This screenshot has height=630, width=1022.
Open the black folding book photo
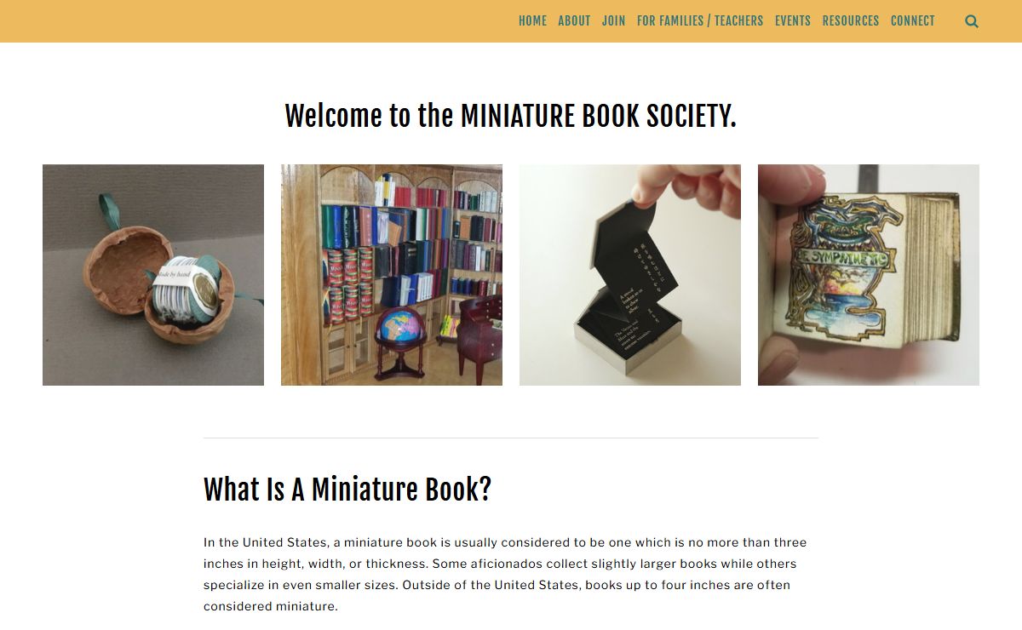(630, 275)
